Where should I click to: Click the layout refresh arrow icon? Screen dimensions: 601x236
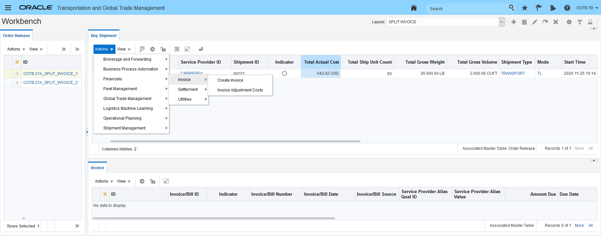click(545, 22)
